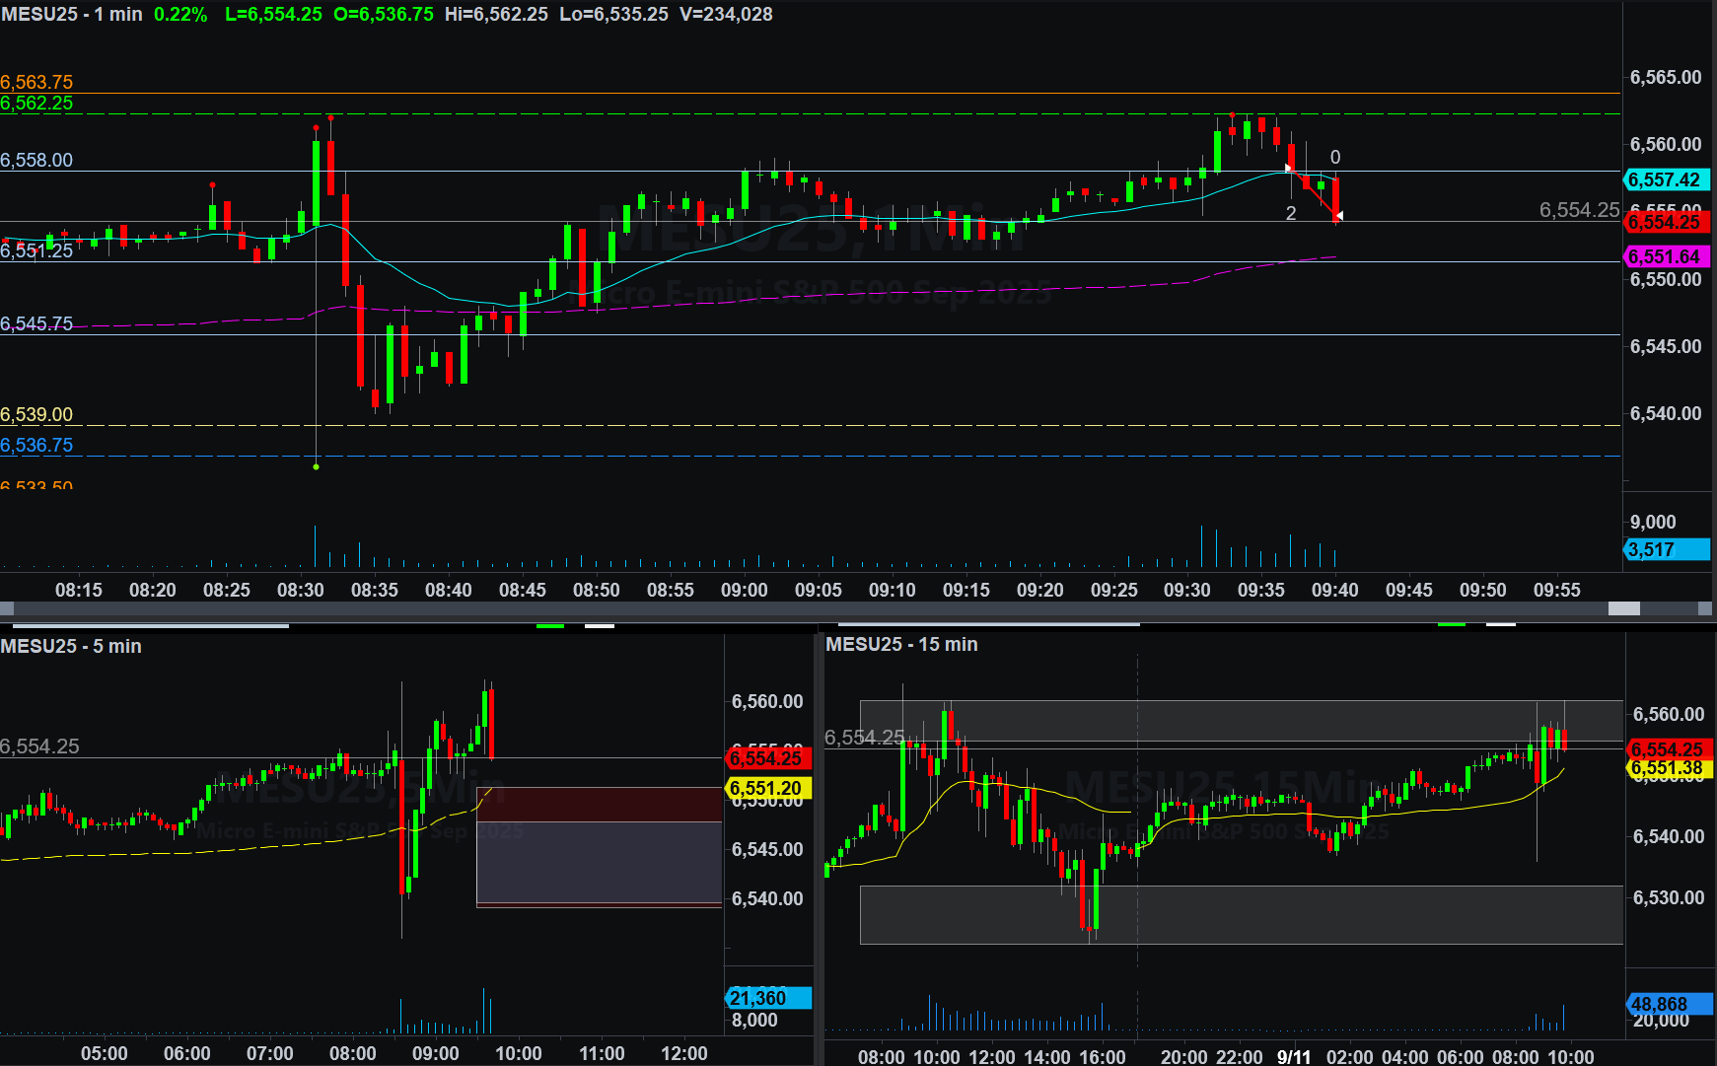Click the dark red risk box on 5 min chart

click(599, 804)
